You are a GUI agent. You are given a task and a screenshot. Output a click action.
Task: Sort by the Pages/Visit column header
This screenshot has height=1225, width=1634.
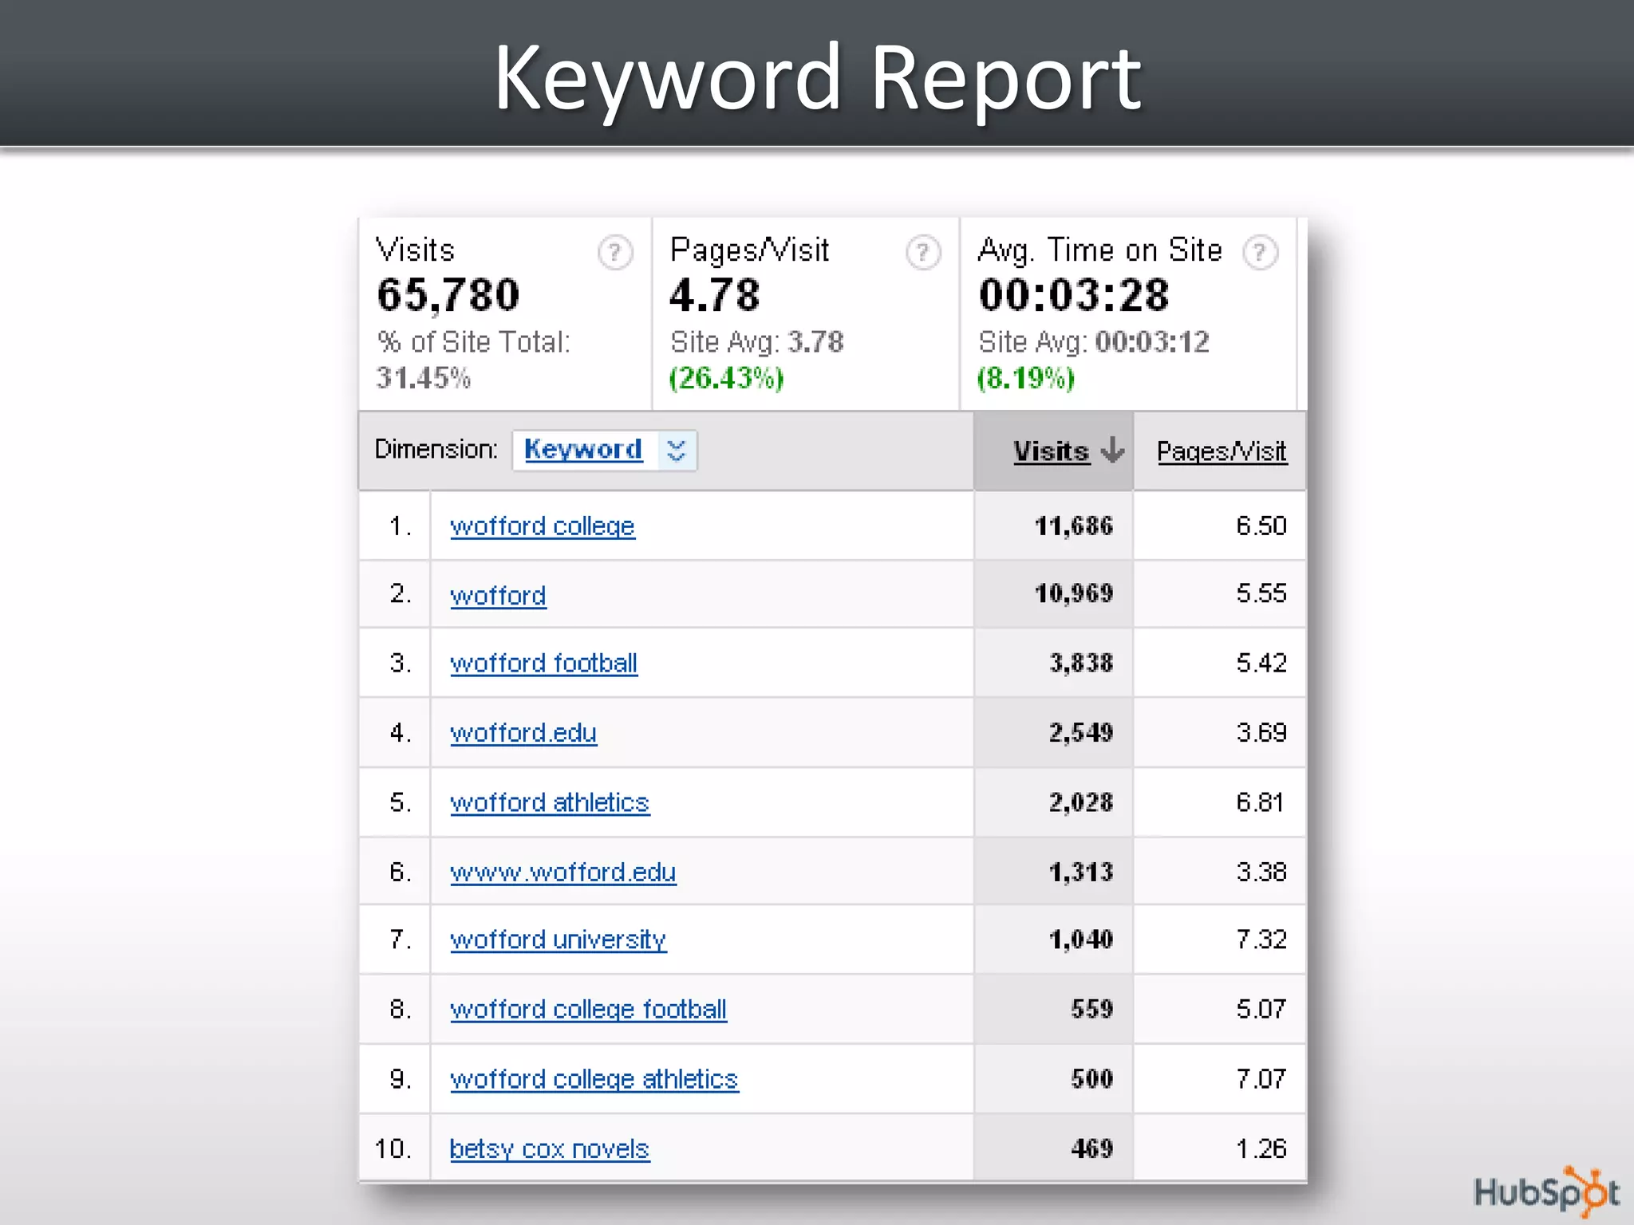pyautogui.click(x=1222, y=452)
